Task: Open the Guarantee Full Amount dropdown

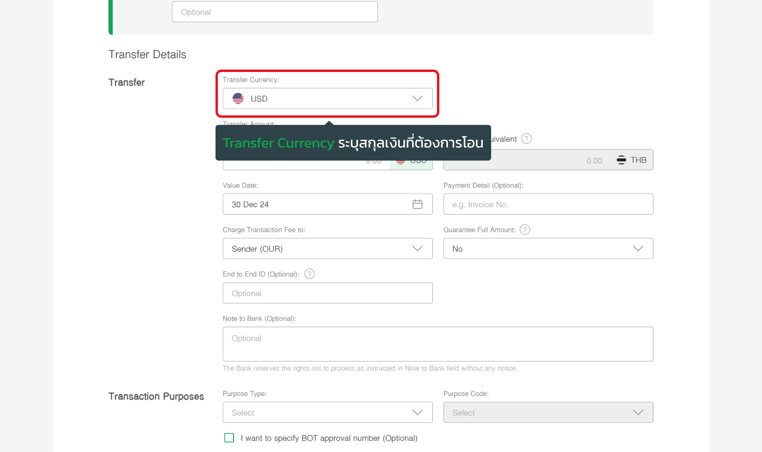Action: coord(548,249)
